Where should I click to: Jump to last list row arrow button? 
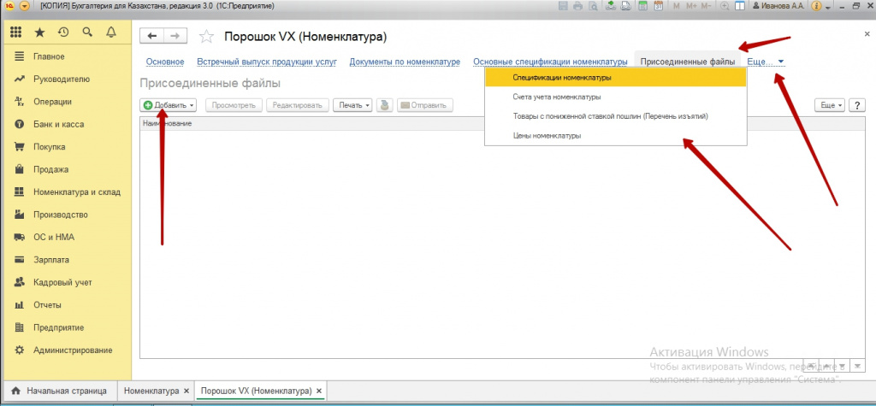(857, 365)
